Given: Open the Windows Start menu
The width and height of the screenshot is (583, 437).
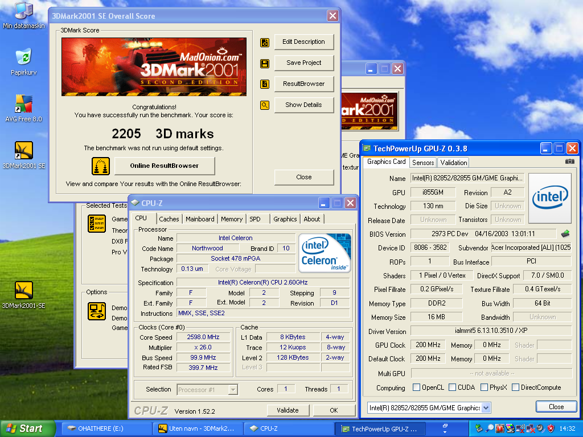Looking at the screenshot, I should (x=27, y=428).
